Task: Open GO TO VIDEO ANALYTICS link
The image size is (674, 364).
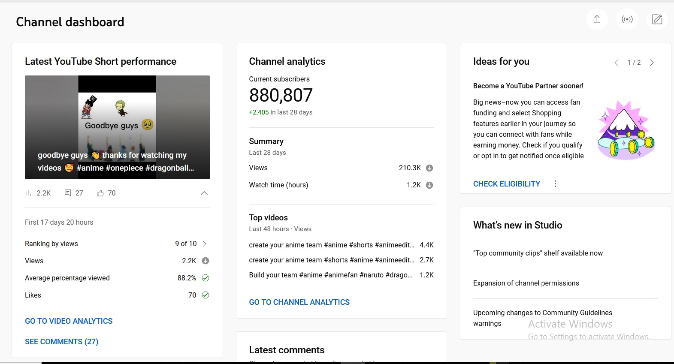Action: click(x=69, y=321)
